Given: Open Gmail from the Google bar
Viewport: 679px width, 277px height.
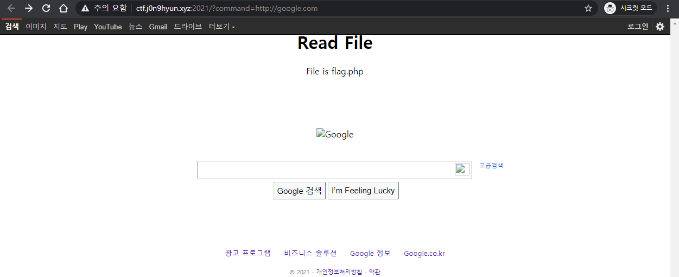Looking at the screenshot, I should click(158, 27).
